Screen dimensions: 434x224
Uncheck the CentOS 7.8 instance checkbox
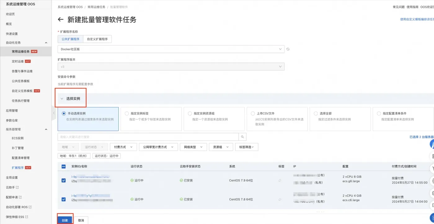(64, 200)
